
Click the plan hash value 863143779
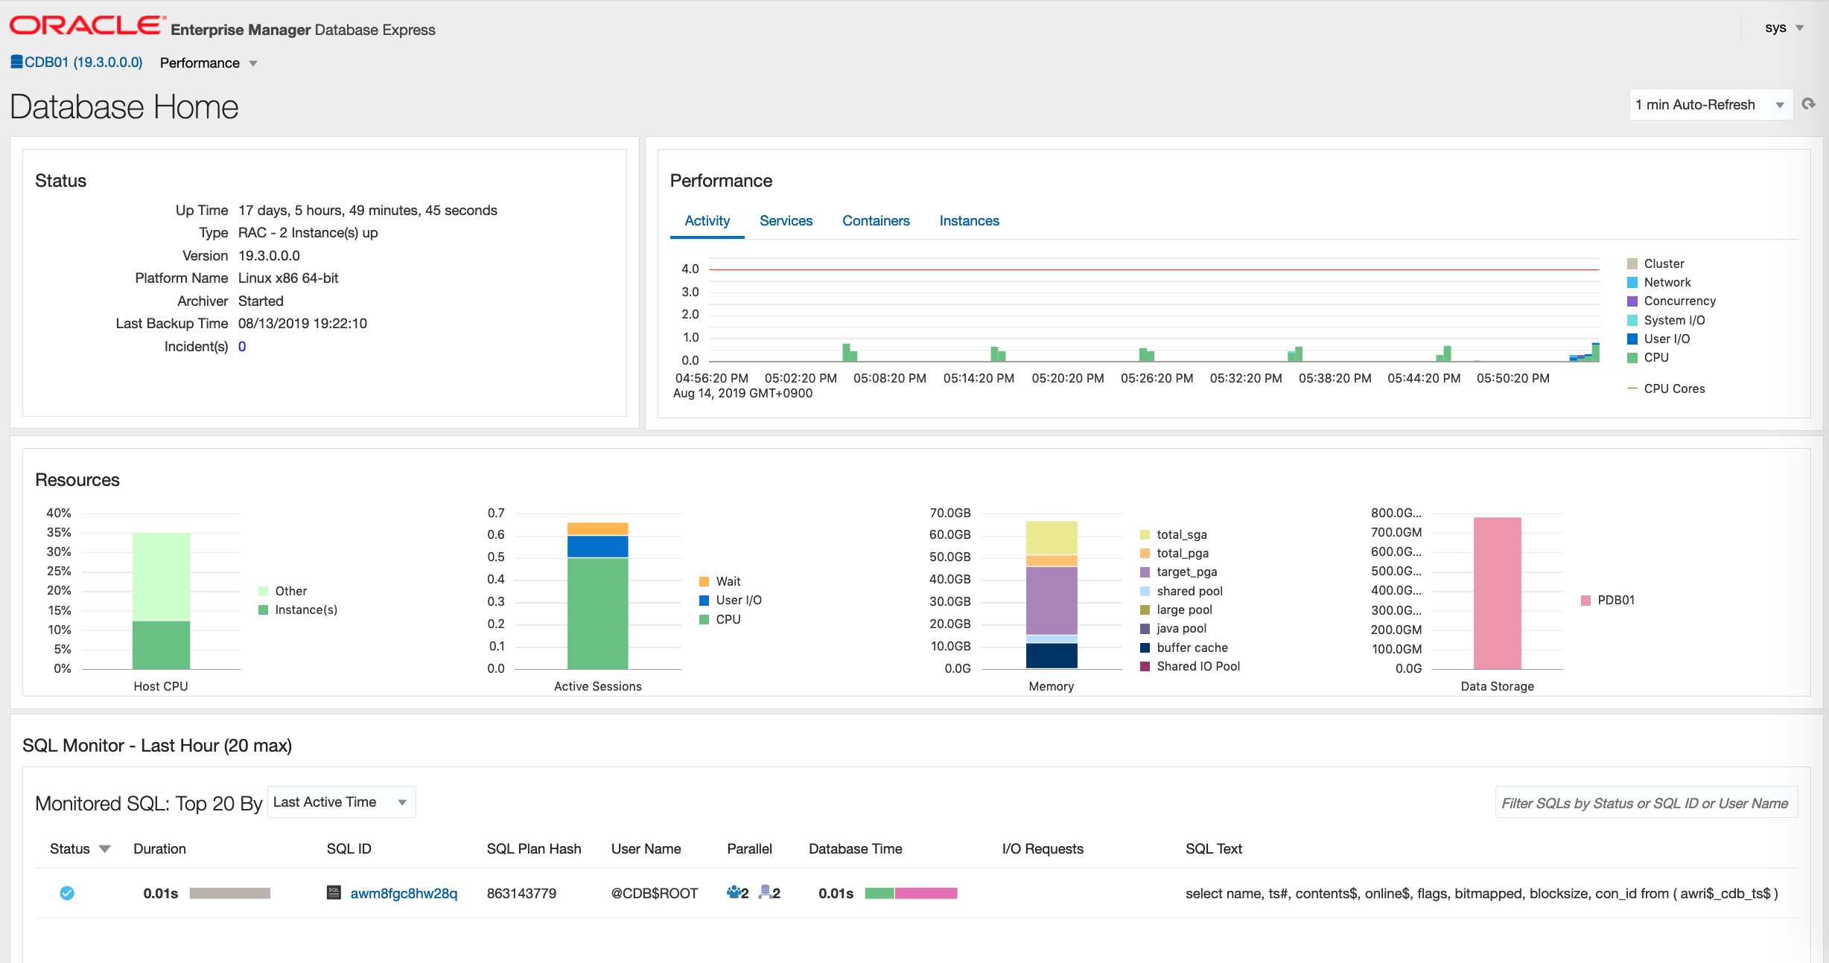(521, 893)
